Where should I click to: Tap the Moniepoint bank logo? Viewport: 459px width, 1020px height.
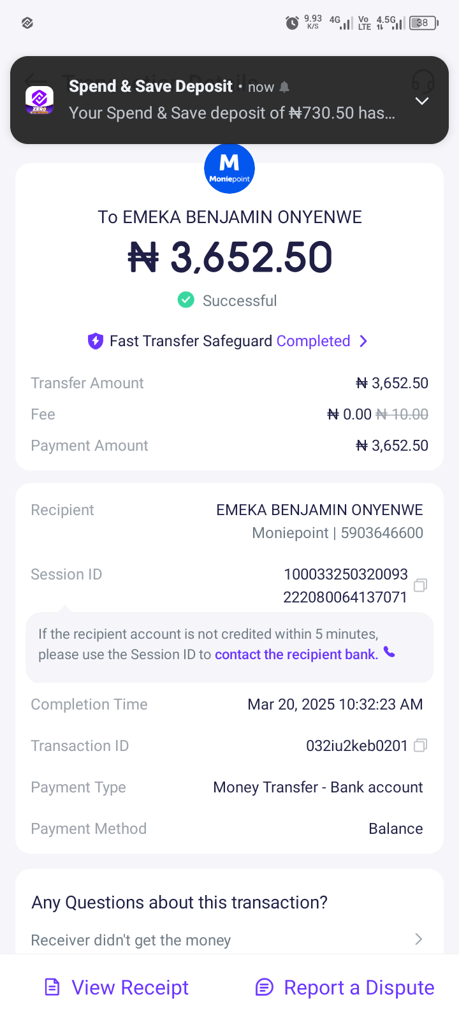[229, 168]
